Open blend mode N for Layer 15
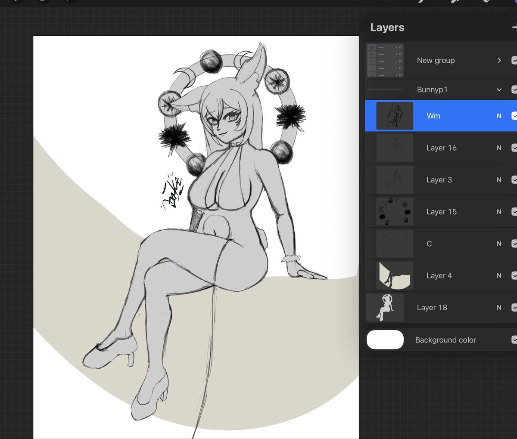517x439 pixels. 499,212
